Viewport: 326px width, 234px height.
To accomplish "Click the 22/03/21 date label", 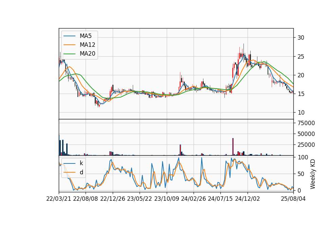I will coord(59,199).
